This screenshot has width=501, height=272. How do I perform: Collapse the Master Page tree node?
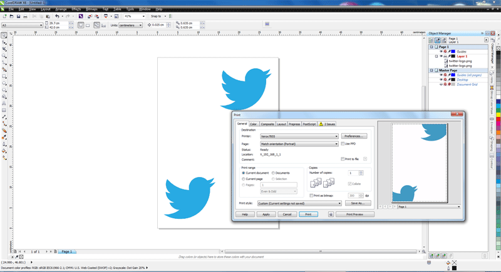[x=431, y=70]
